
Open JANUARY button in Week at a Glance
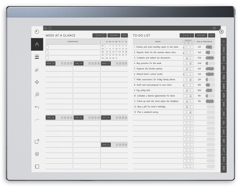114,35
